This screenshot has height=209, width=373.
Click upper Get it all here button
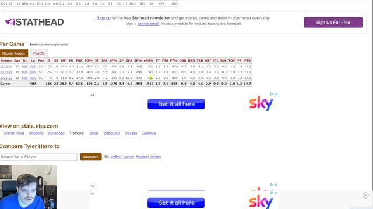[x=176, y=104]
